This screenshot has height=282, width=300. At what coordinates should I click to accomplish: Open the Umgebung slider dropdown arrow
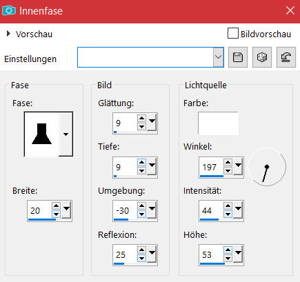(x=152, y=210)
